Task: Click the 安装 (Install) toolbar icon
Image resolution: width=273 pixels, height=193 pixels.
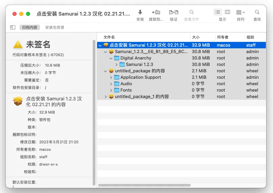Action: (140, 12)
